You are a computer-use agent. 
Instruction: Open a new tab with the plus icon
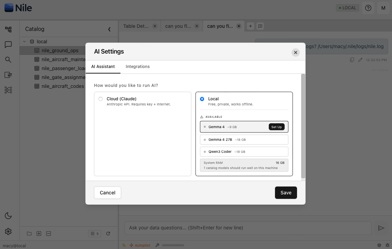coord(250,26)
